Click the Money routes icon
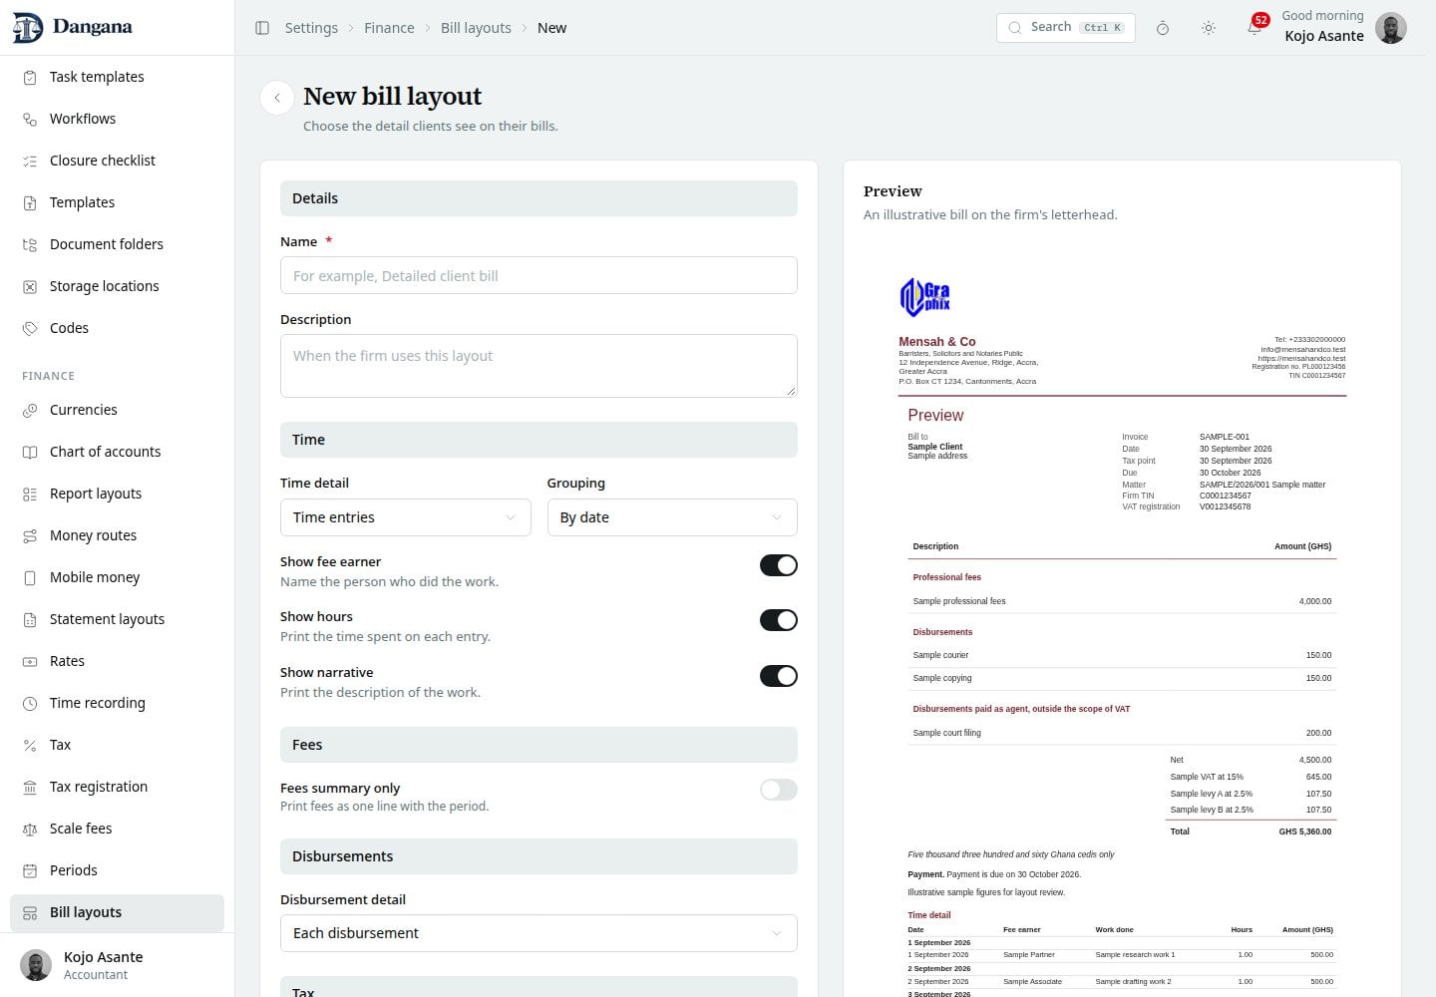Image resolution: width=1436 pixels, height=997 pixels. coord(30,535)
